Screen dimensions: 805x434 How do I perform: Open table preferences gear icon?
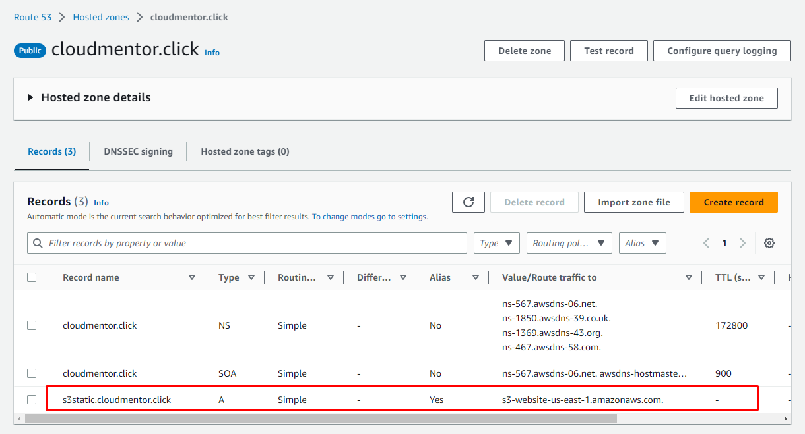[x=769, y=243]
